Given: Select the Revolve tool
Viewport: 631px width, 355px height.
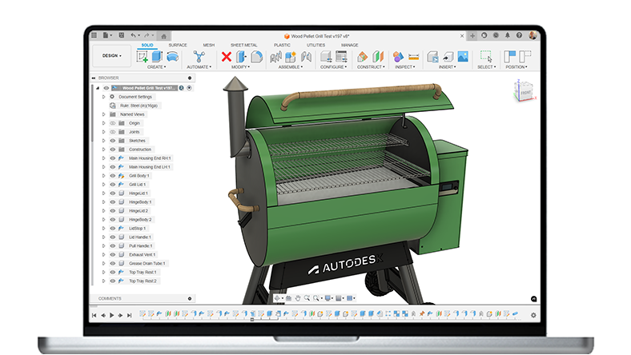Looking at the screenshot, I should (173, 57).
